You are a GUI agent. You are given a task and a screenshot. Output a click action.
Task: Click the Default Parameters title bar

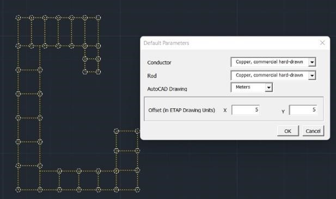pos(229,43)
